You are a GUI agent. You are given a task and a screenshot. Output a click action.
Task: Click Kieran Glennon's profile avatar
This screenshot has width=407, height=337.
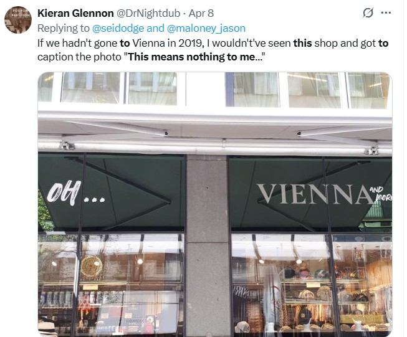[x=17, y=19]
